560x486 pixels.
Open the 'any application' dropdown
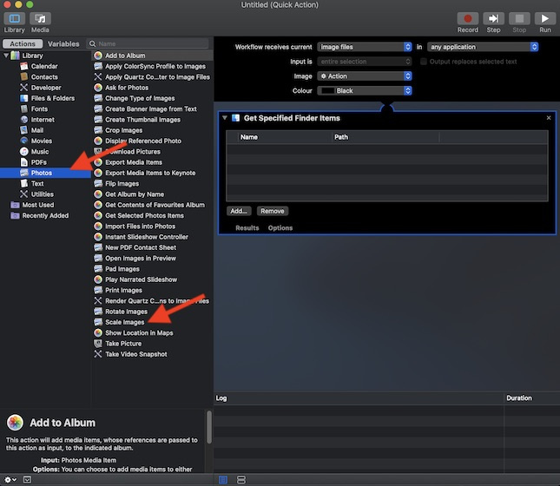pos(483,47)
